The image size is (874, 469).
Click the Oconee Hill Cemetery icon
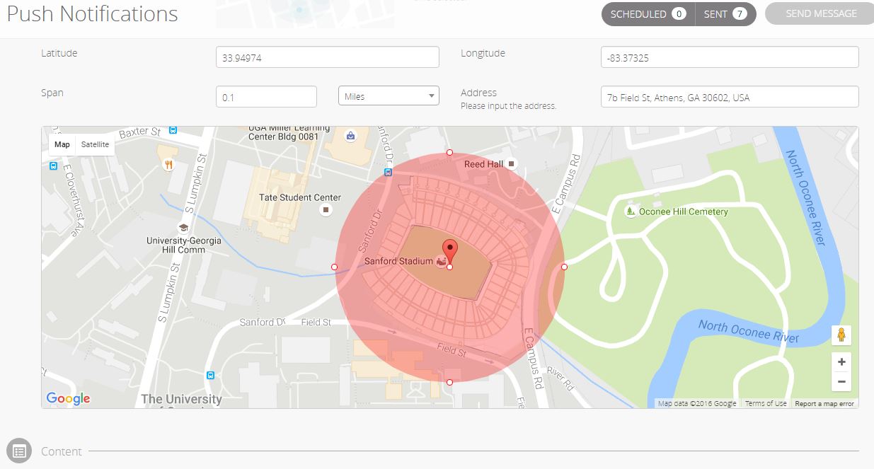tap(630, 211)
